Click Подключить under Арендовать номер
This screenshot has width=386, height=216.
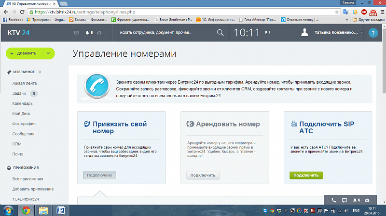tap(202, 175)
